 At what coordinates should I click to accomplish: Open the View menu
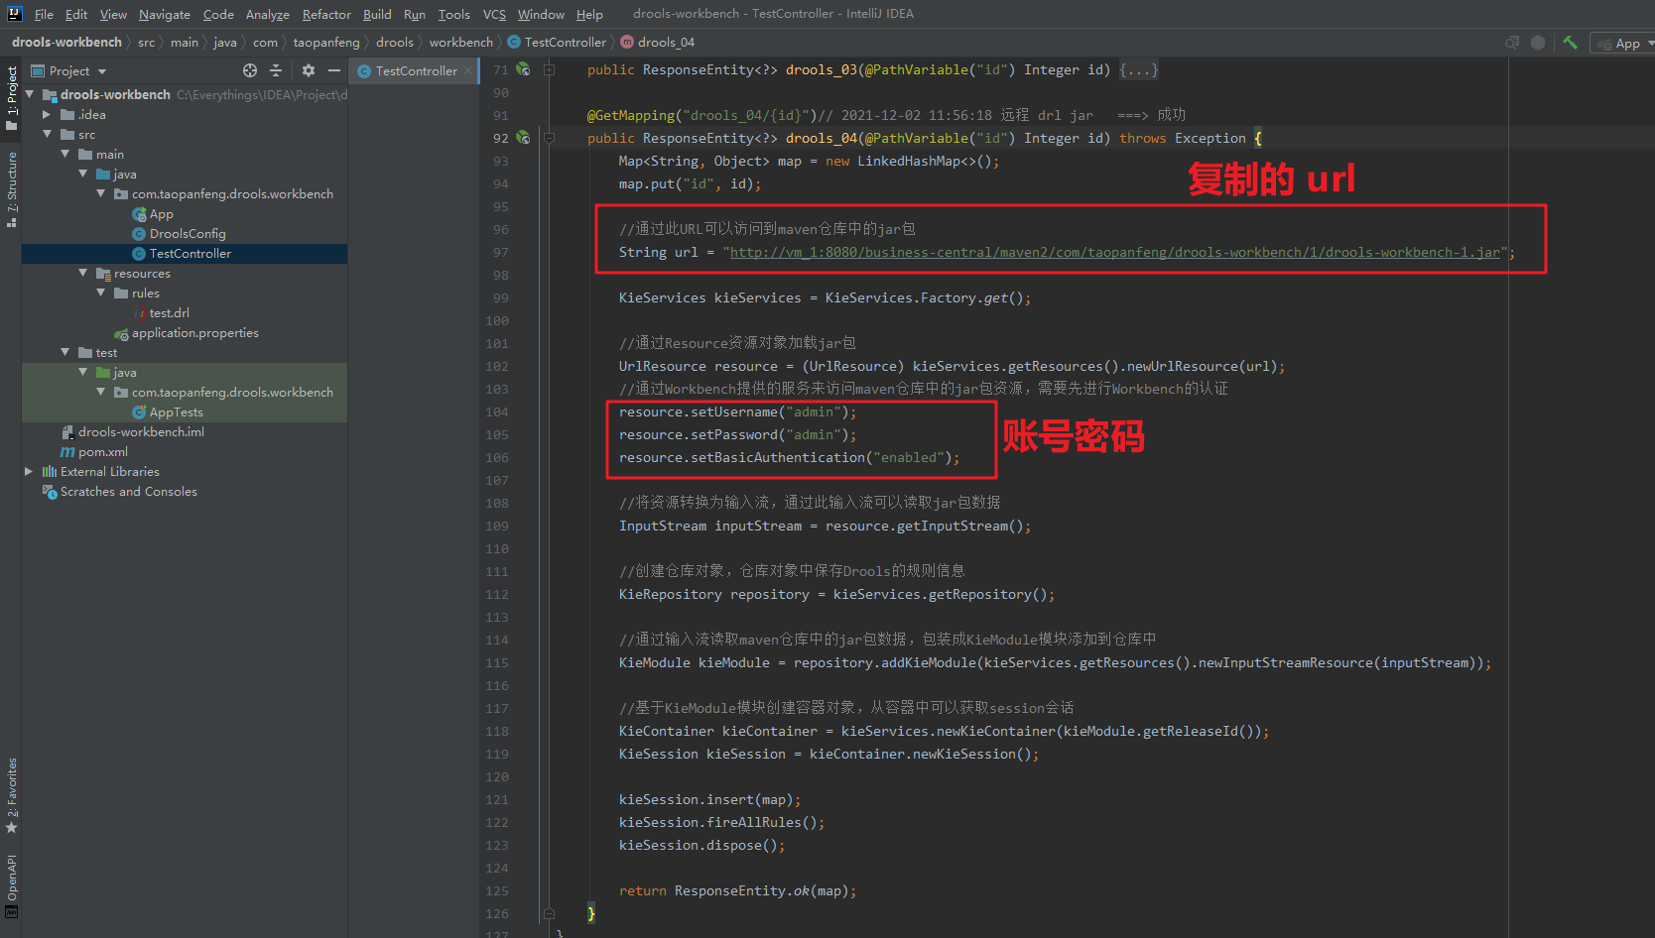113,14
